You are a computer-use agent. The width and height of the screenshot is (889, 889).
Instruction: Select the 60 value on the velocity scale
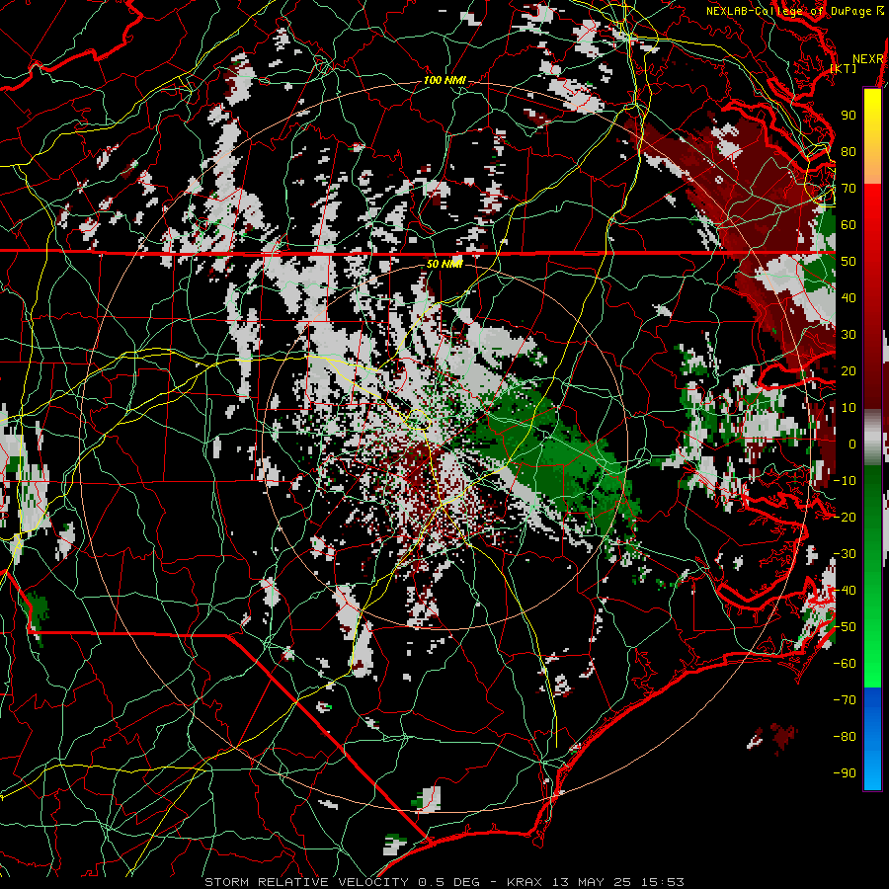tap(849, 224)
